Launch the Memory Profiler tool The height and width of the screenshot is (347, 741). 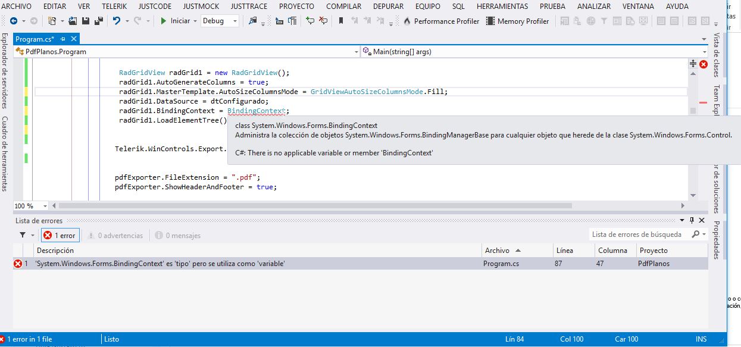(x=517, y=21)
